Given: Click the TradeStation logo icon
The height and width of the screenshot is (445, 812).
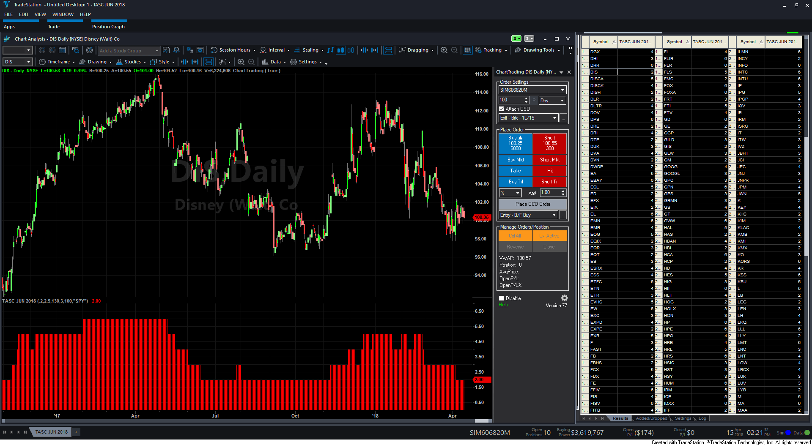Looking at the screenshot, I should tap(6, 5).
